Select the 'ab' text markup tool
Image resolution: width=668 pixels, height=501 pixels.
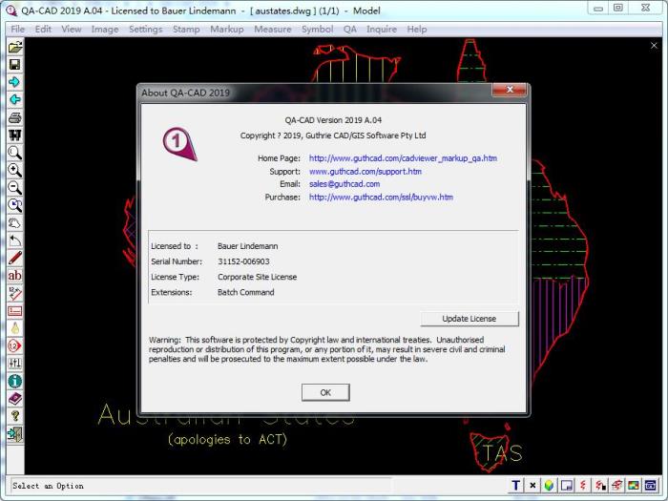click(15, 276)
